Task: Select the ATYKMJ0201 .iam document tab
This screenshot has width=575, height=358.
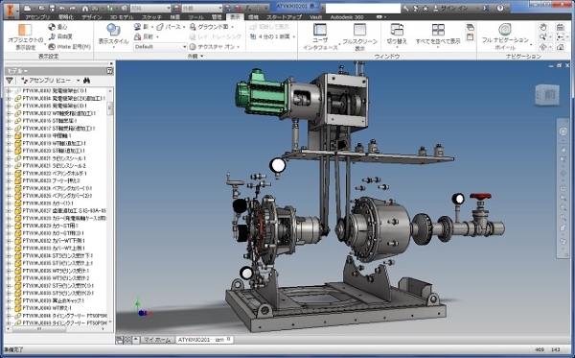Action: pyautogui.click(x=204, y=340)
